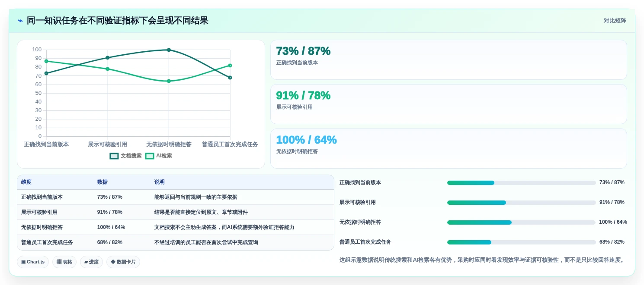644x285 pixels.
Task: Click the main title 同一知识任务在不同验证指标下会呈现不同结果
Action: coord(118,21)
